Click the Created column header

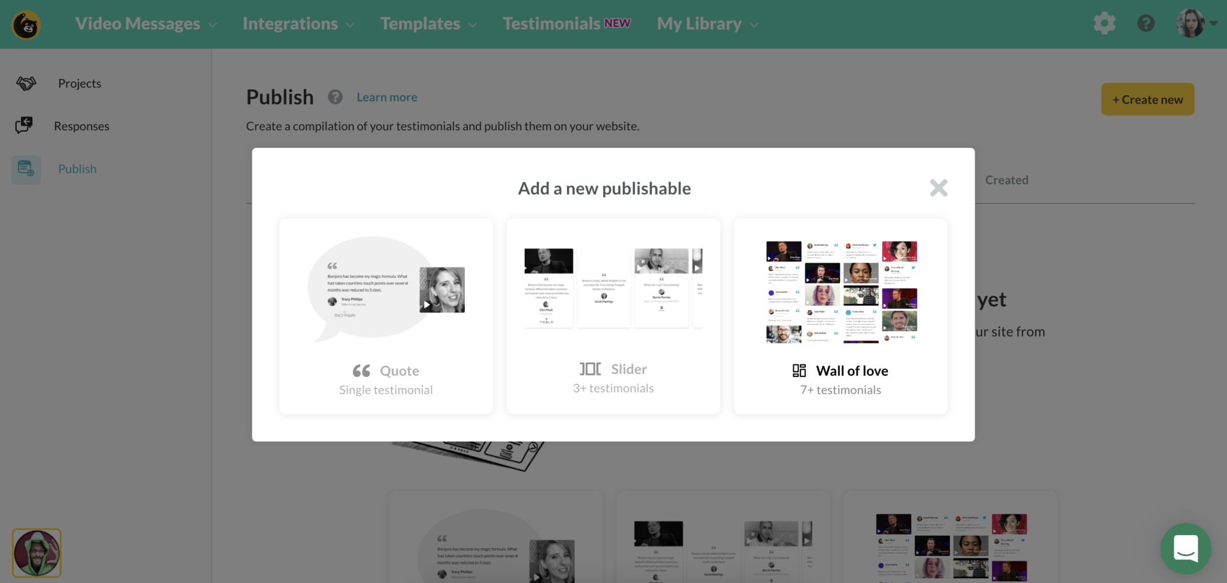1007,180
